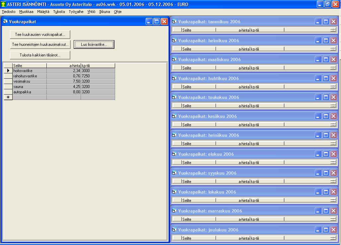Image resolution: width=341 pixels, height=245 pixels.
Task: Close the joulukuu 2006 window
Action: coord(334,229)
